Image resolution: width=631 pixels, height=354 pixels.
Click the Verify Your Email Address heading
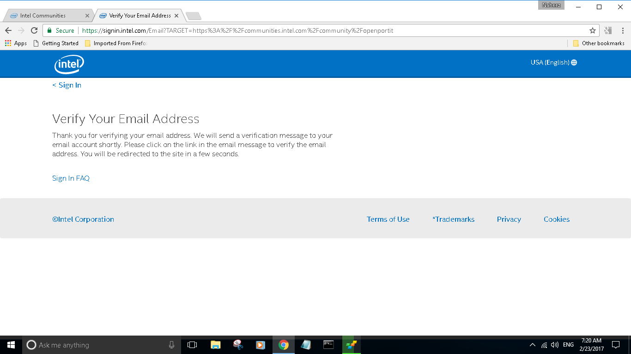click(x=126, y=119)
